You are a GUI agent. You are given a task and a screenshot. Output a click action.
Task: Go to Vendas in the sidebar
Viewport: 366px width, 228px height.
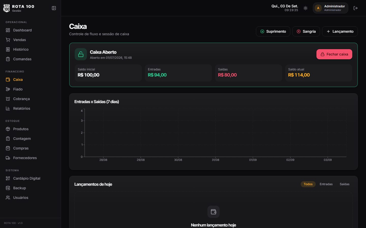click(30, 40)
